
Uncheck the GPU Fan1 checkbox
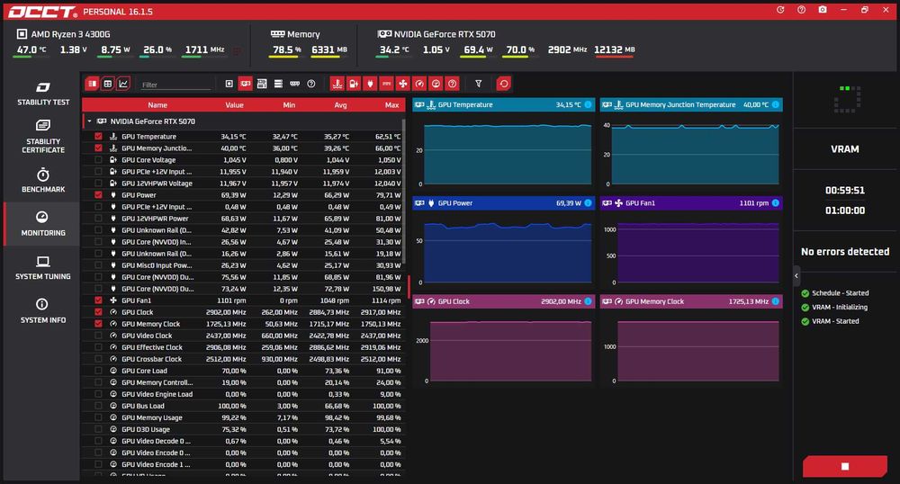click(x=98, y=300)
